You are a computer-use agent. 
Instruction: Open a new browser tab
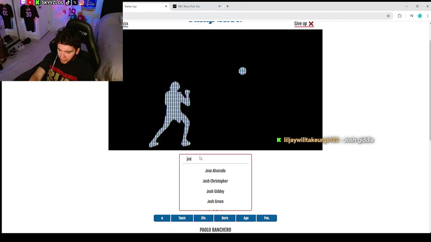[x=228, y=6]
